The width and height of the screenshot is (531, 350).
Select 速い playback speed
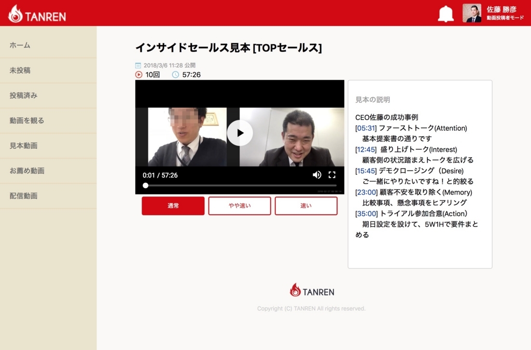[306, 206]
